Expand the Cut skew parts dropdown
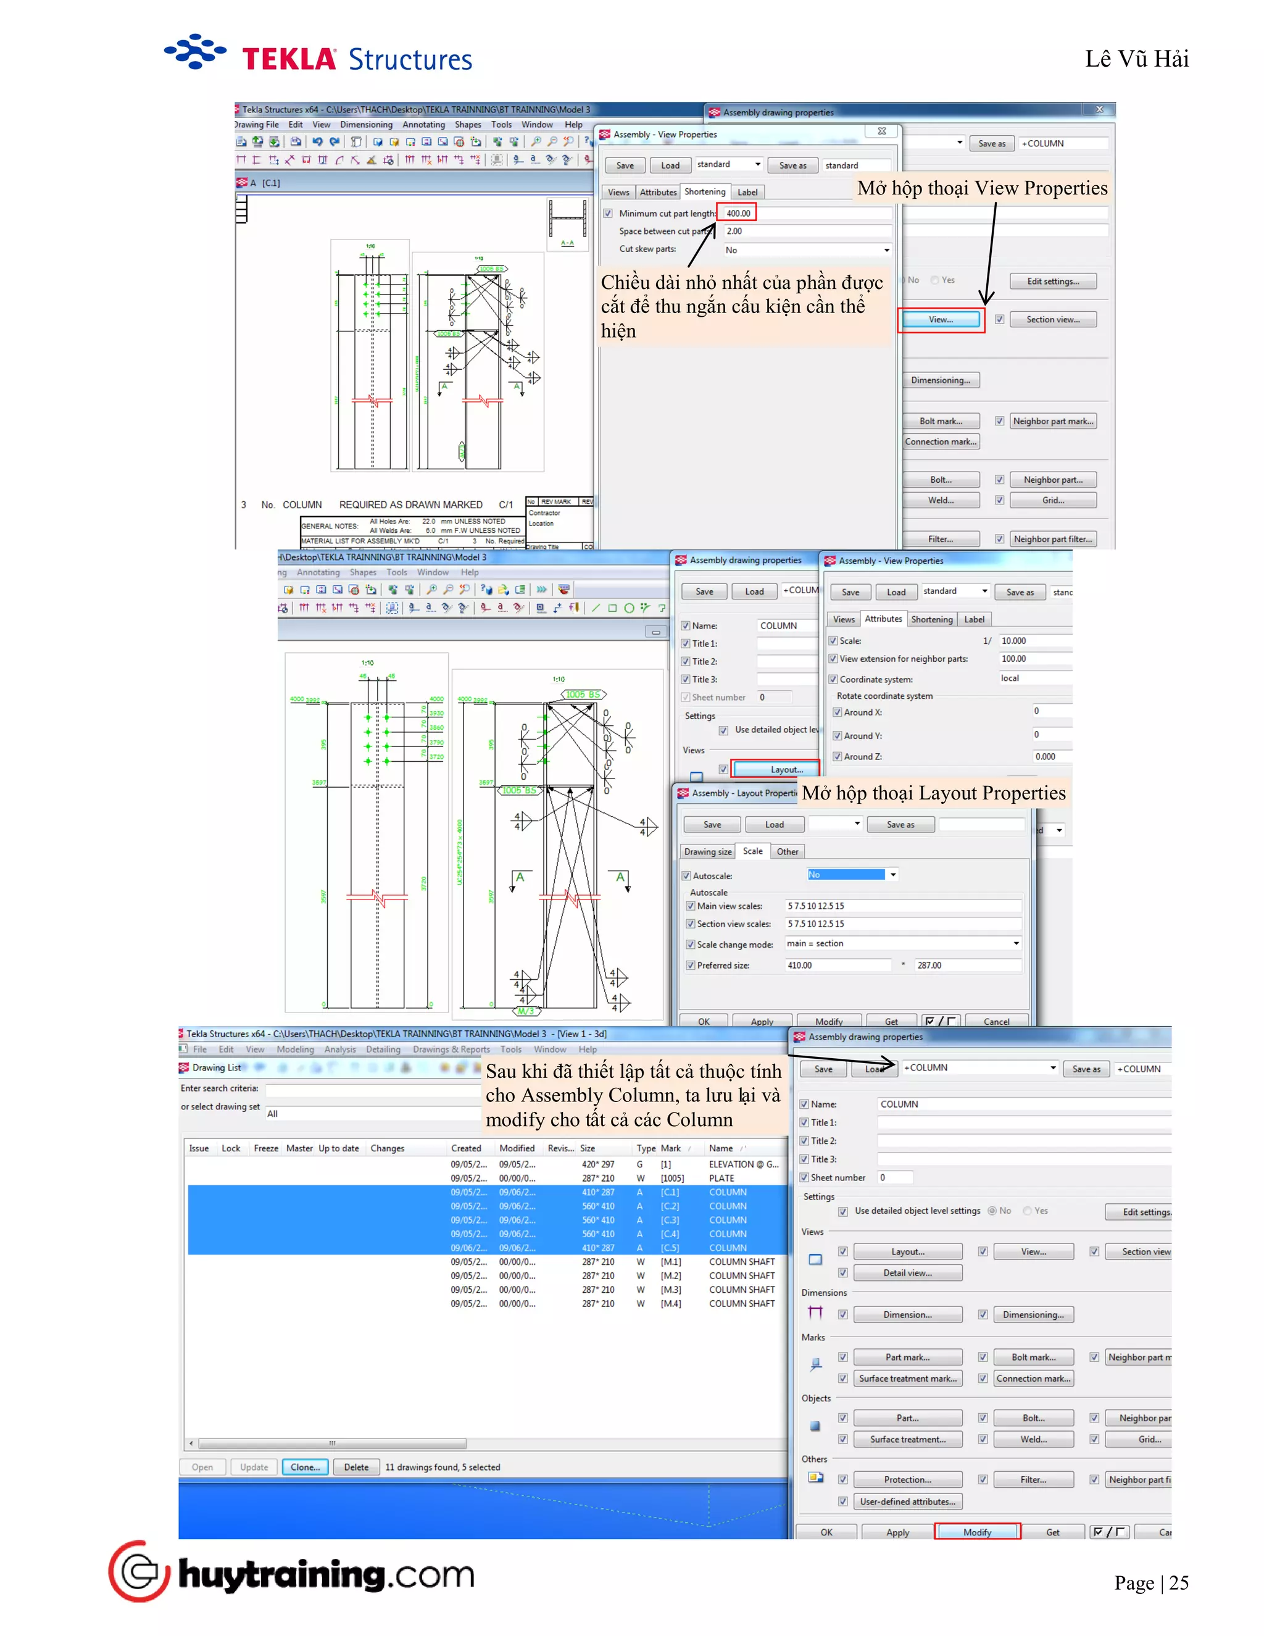The image size is (1264, 1636). click(x=887, y=250)
